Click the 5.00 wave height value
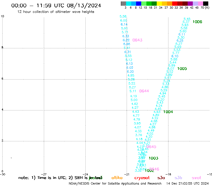Viewport: 212px width, 186px height. [x=134, y=100]
